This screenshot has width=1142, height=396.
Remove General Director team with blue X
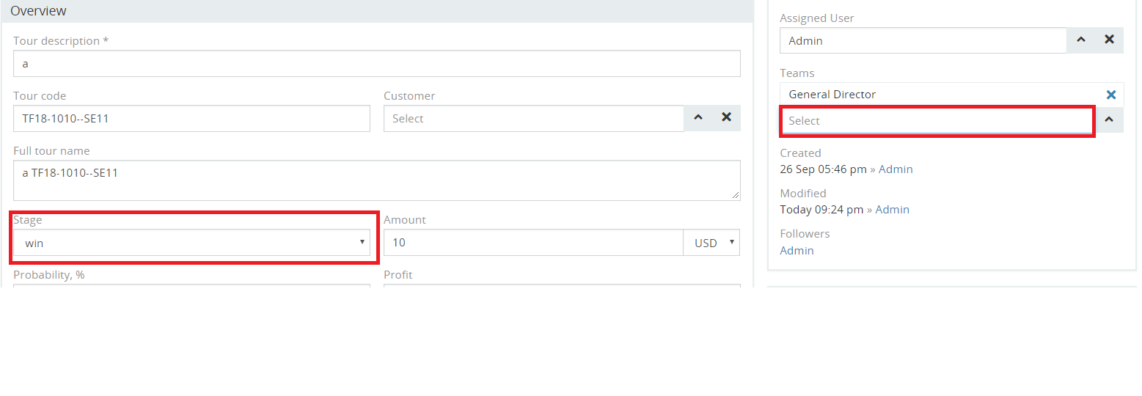click(1110, 95)
